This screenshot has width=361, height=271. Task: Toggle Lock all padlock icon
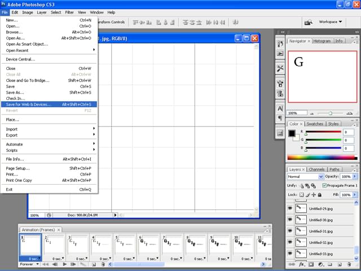320,195
